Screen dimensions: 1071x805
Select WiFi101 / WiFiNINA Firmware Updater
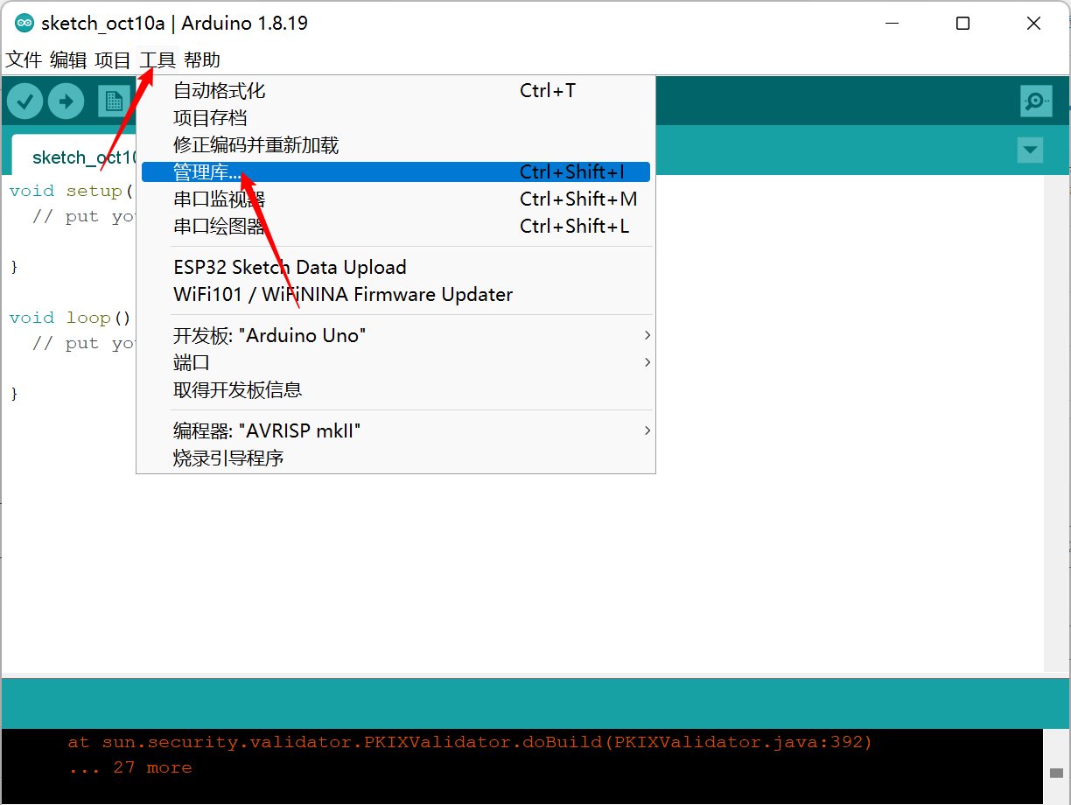(x=395, y=294)
